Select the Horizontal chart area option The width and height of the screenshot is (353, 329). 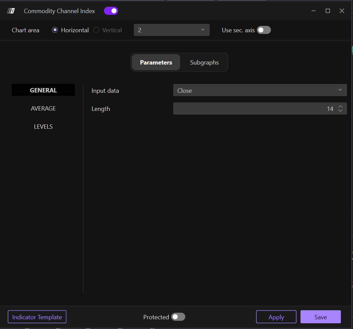click(55, 30)
